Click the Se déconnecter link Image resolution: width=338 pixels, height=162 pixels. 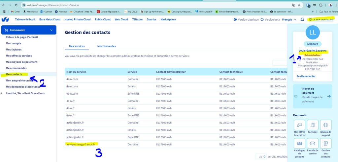tap(306, 76)
